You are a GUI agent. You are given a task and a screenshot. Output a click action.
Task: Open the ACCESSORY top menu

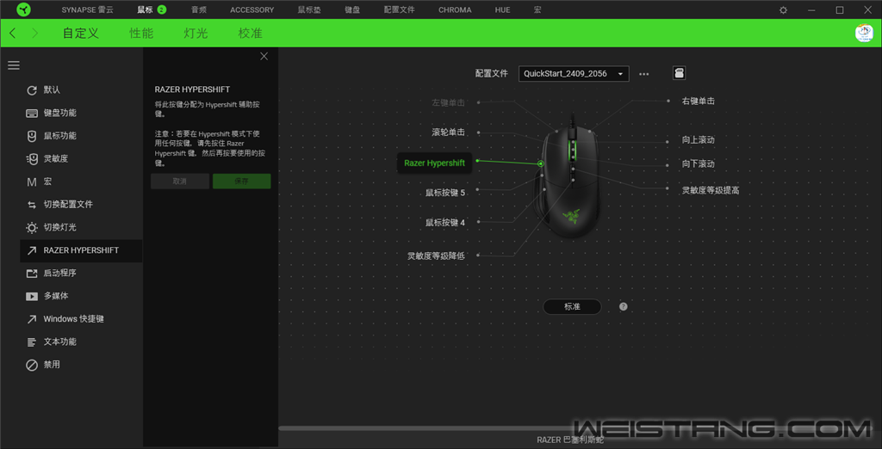coord(252,10)
